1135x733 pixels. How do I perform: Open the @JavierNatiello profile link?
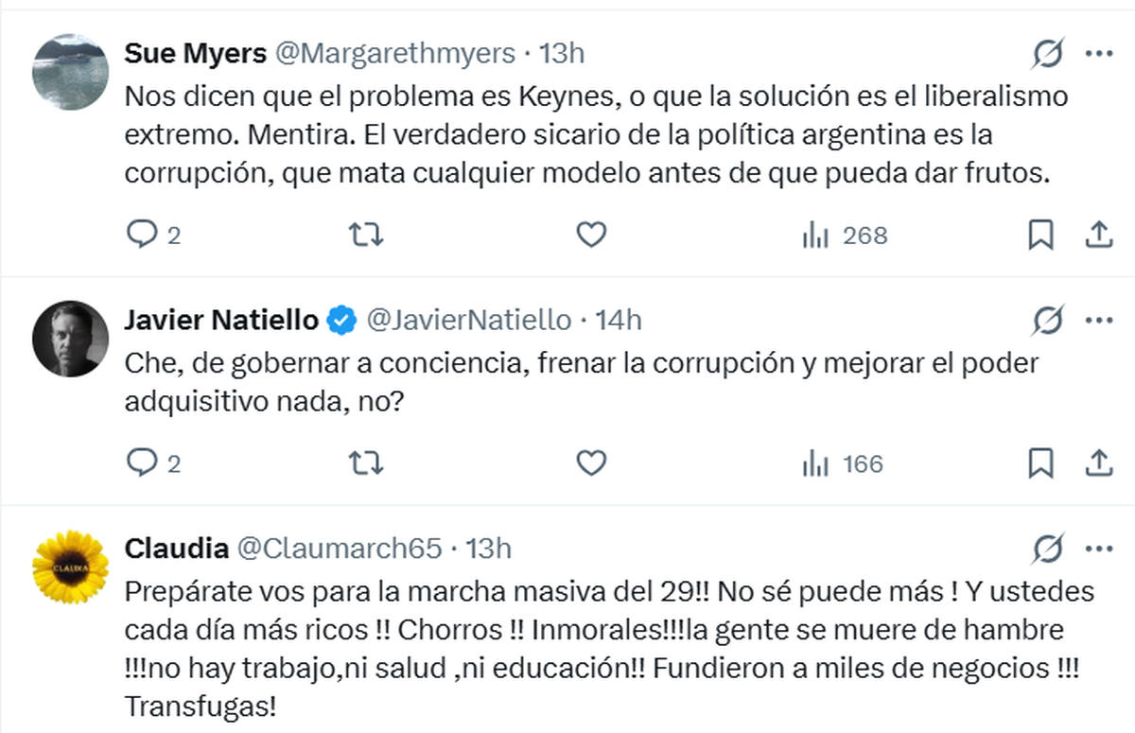468,321
